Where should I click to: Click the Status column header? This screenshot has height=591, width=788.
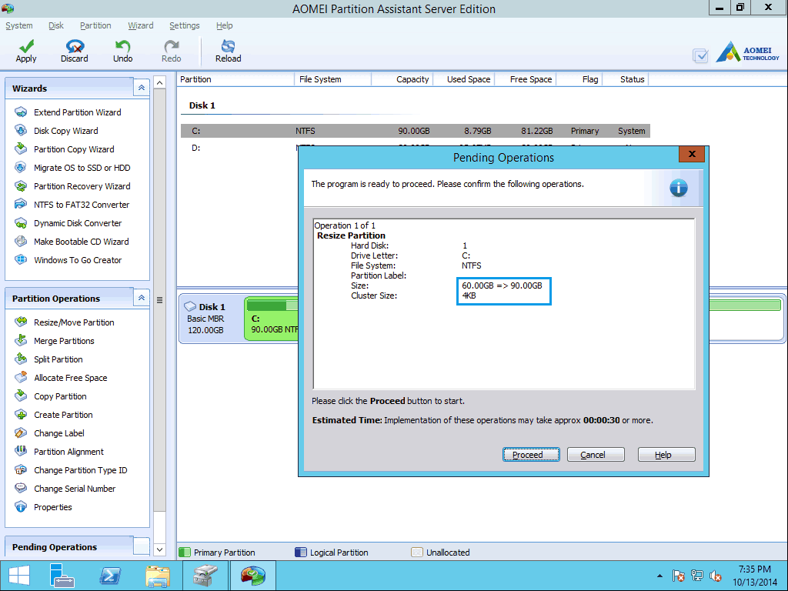click(x=626, y=79)
